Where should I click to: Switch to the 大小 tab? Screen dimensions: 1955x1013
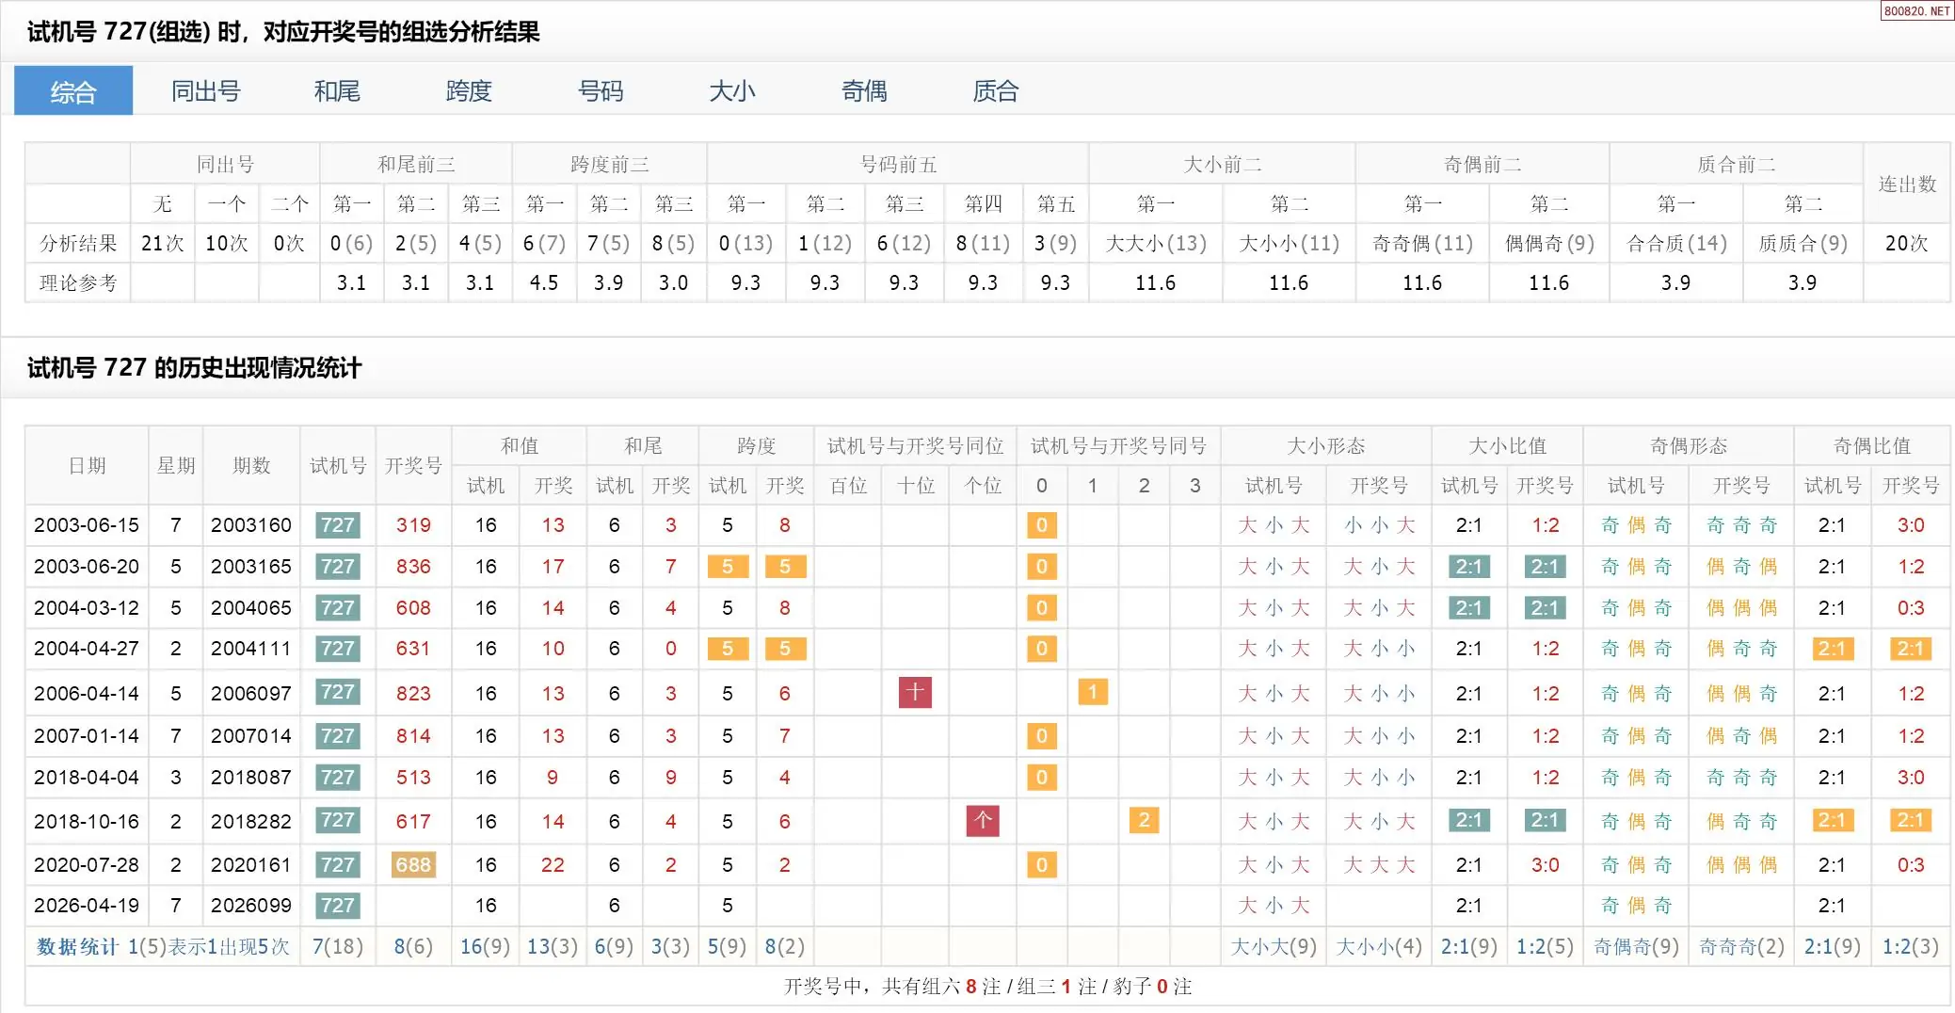732,91
